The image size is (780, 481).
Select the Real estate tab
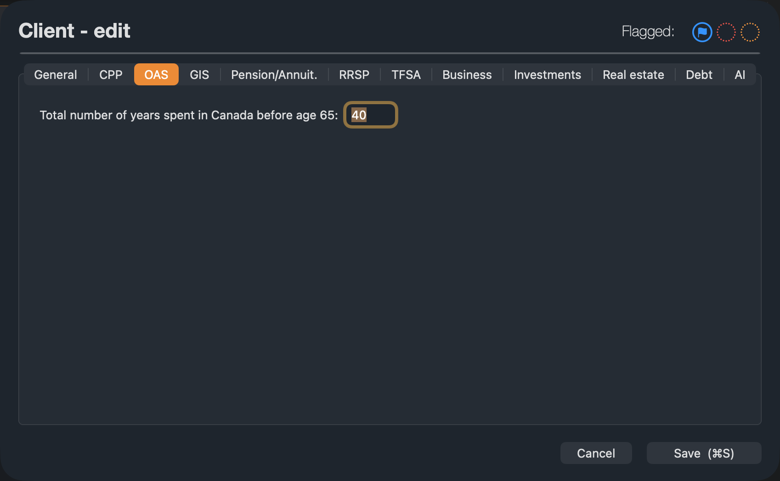point(633,75)
